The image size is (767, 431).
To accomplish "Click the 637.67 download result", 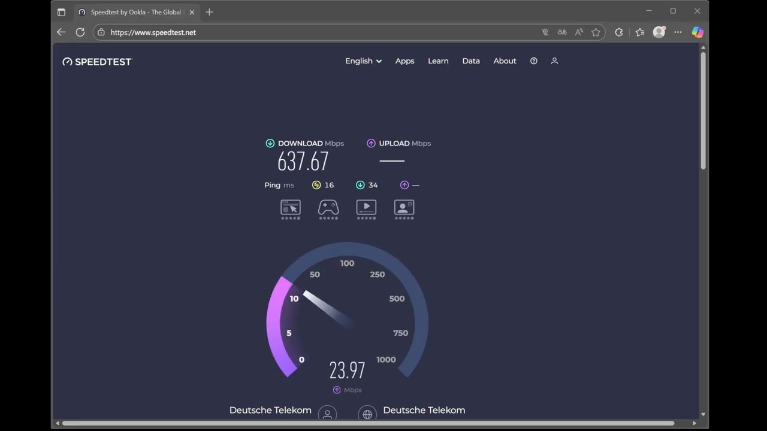I will pyautogui.click(x=303, y=162).
